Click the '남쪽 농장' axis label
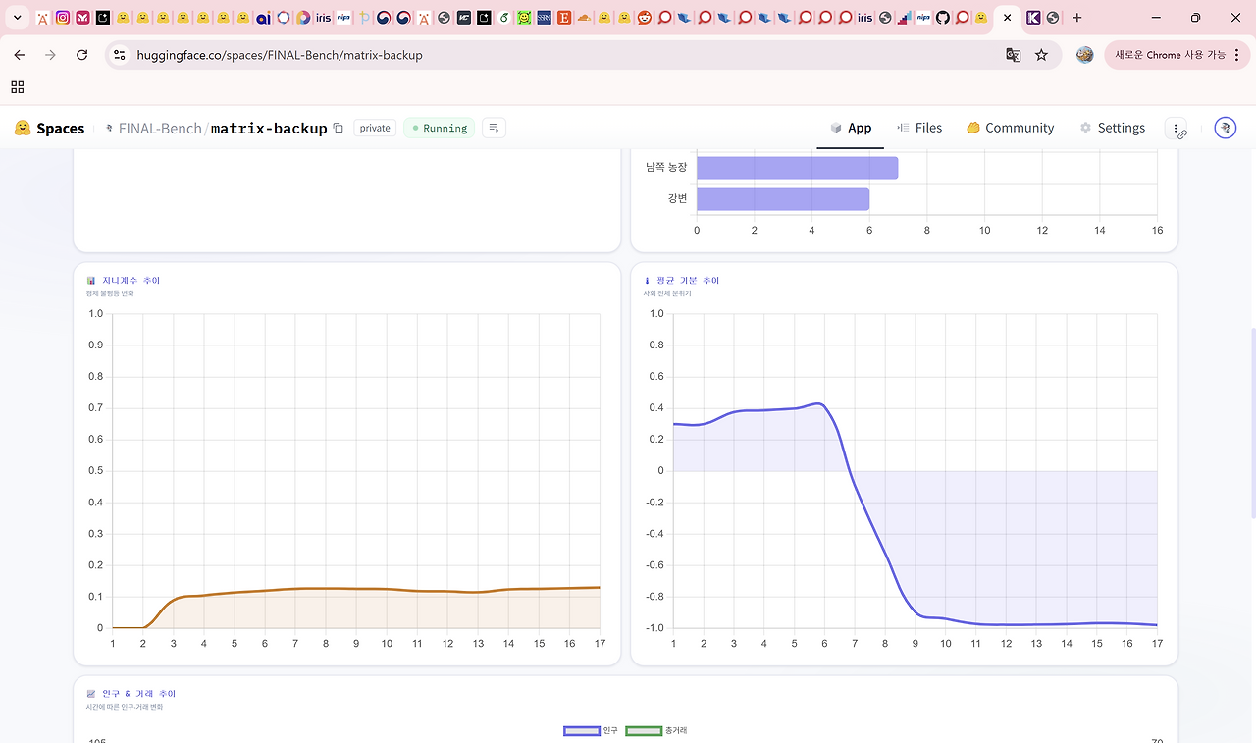 click(x=666, y=168)
